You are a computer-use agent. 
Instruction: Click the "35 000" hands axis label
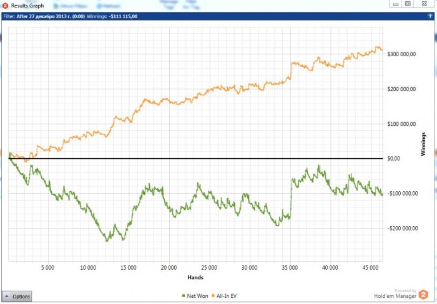point(290,268)
